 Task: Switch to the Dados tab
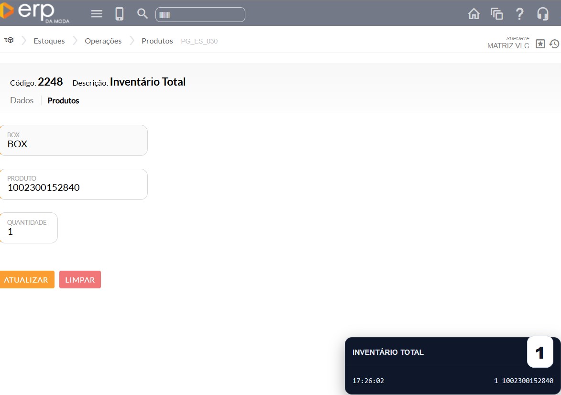(22, 100)
